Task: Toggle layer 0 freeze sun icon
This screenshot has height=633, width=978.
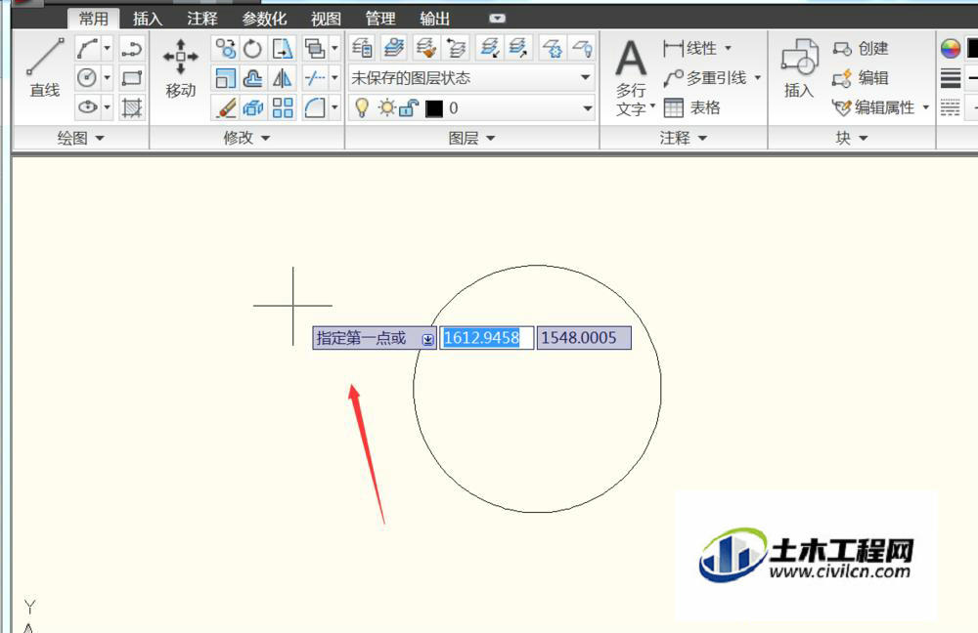Action: click(387, 107)
